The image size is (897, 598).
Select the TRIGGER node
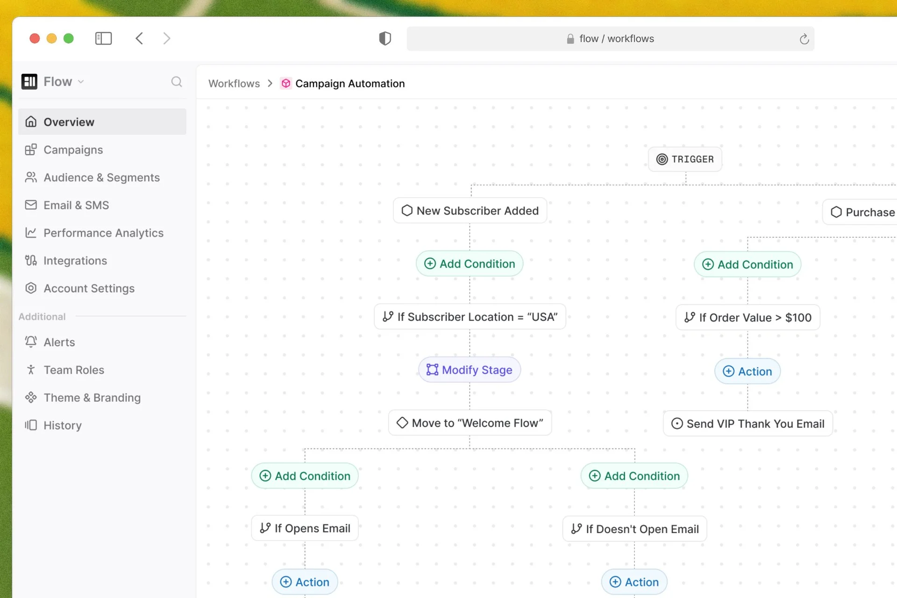pyautogui.click(x=685, y=159)
